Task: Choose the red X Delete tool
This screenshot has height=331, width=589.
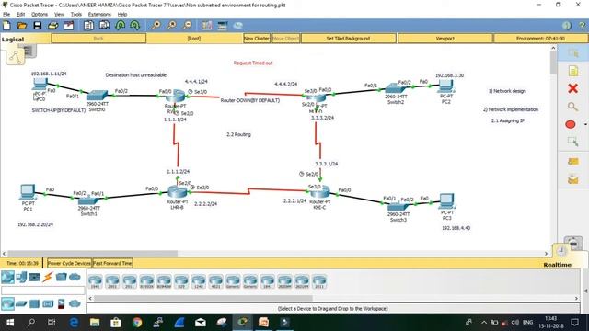Action: 572,88
